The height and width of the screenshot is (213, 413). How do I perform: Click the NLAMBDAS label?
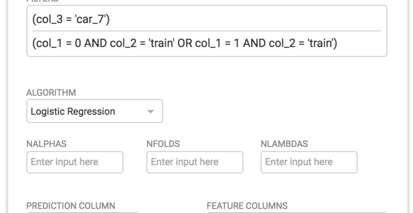[284, 144]
